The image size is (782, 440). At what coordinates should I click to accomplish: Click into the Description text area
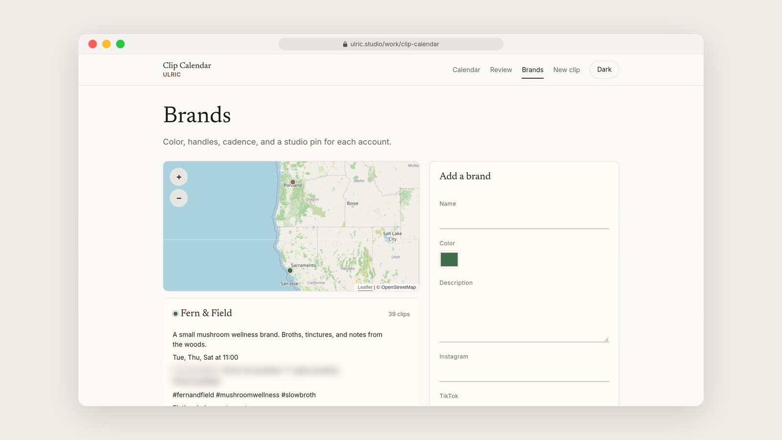(x=524, y=316)
